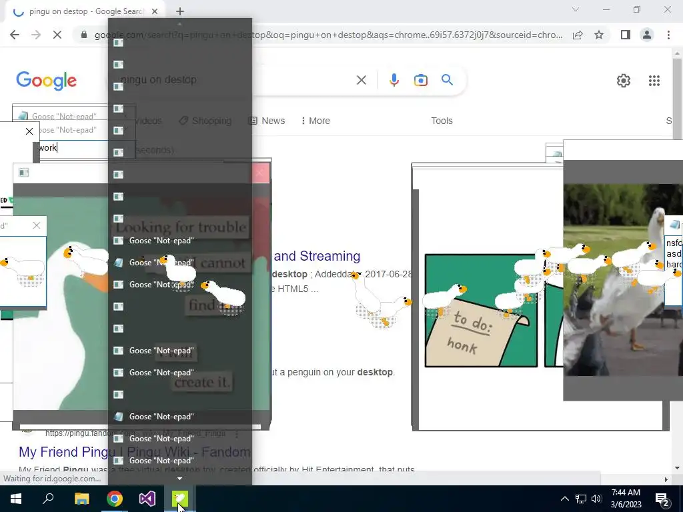Open Chrome's tab search chevron
Image resolution: width=683 pixels, height=512 pixels.
coord(576,9)
